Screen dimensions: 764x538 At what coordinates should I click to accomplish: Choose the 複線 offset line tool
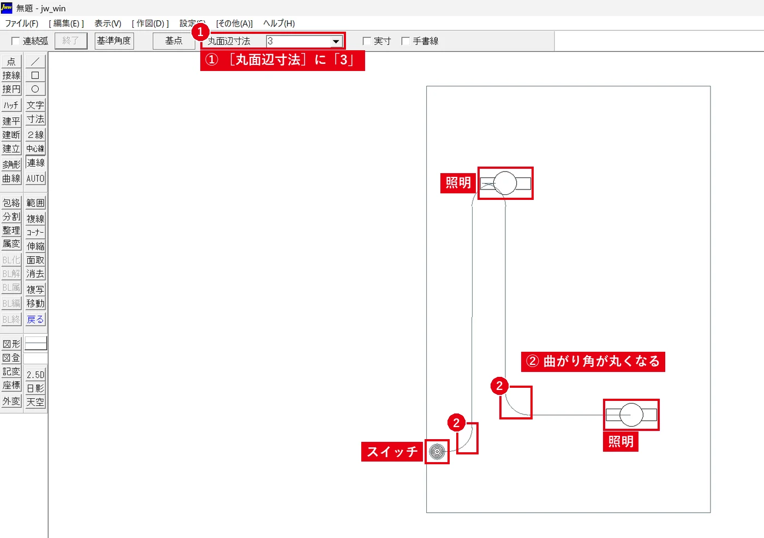click(x=35, y=218)
